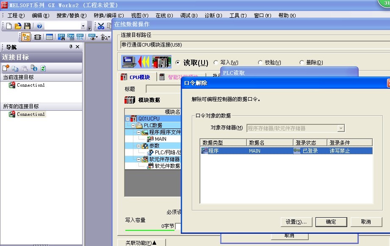Click Connection1 under 所有的连接目标

[31, 114]
